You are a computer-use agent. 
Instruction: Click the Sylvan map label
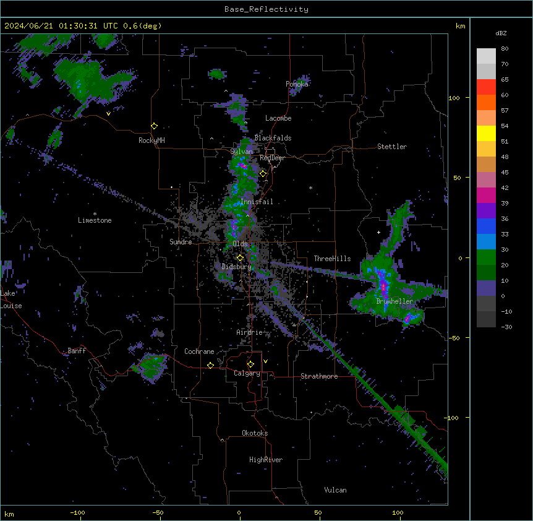241,152
